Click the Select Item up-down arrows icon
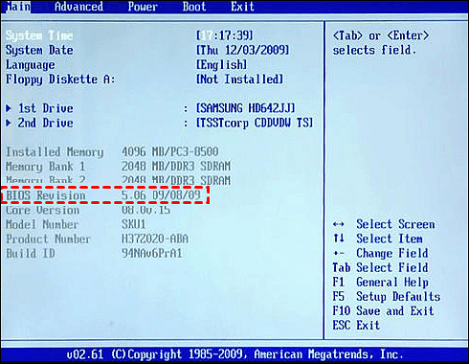Screen dimensions: 469x364 [x=339, y=239]
